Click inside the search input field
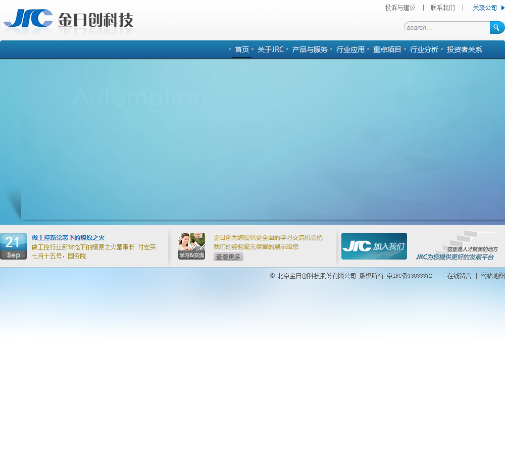This screenshot has width=505, height=459. (447, 28)
